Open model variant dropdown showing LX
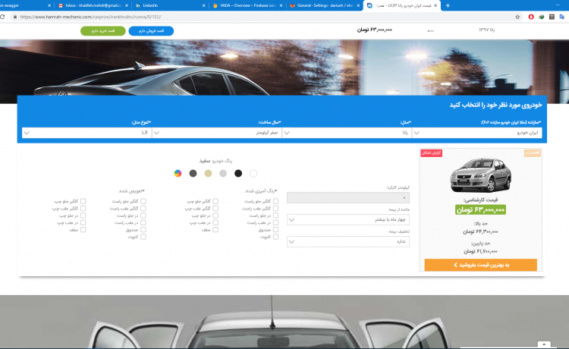The width and height of the screenshot is (569, 349). pyautogui.click(x=86, y=133)
